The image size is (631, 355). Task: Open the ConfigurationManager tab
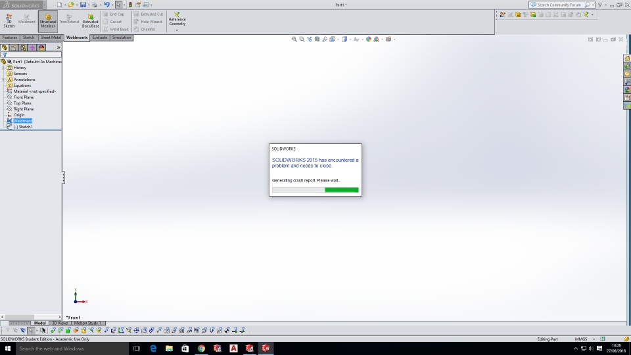click(x=23, y=47)
